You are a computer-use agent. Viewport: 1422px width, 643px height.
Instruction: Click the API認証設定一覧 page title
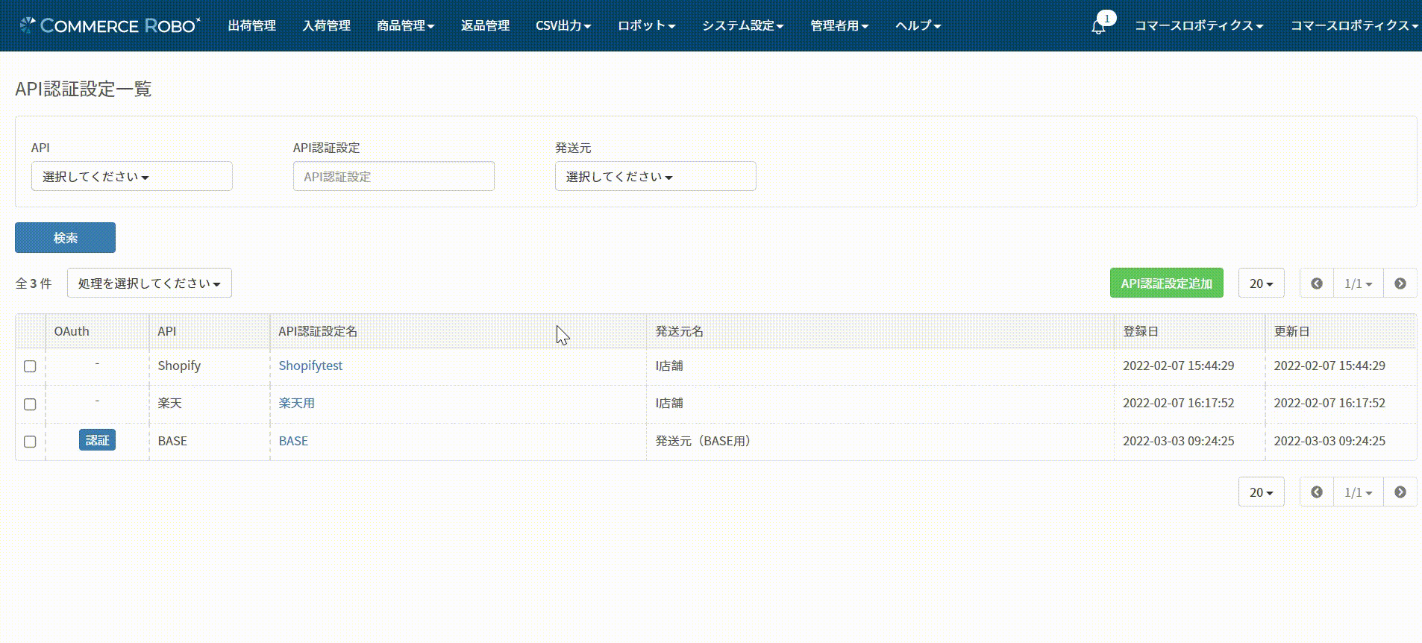(83, 89)
